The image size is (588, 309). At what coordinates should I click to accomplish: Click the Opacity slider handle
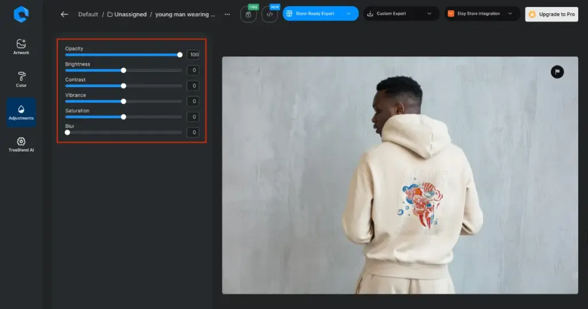pos(180,55)
